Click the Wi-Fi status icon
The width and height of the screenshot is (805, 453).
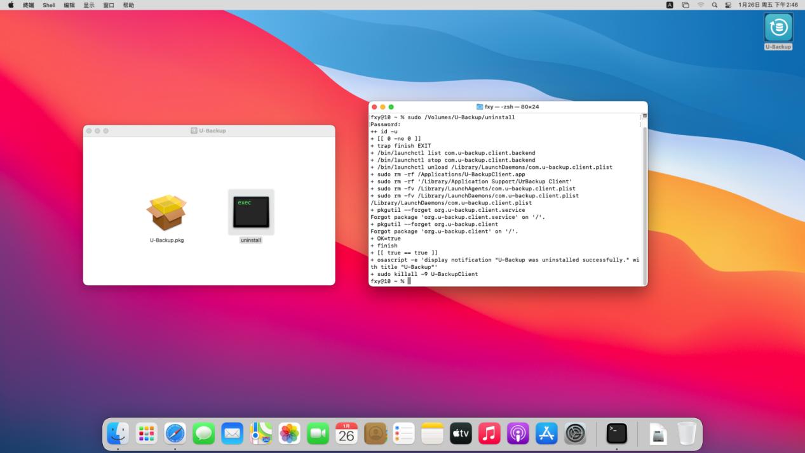(x=701, y=5)
